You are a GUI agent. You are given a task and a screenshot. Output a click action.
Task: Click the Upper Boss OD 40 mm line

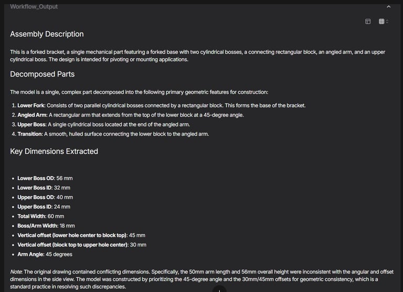(x=45, y=197)
